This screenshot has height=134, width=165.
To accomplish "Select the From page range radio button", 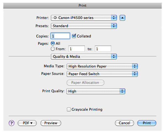I will [x=53, y=49].
